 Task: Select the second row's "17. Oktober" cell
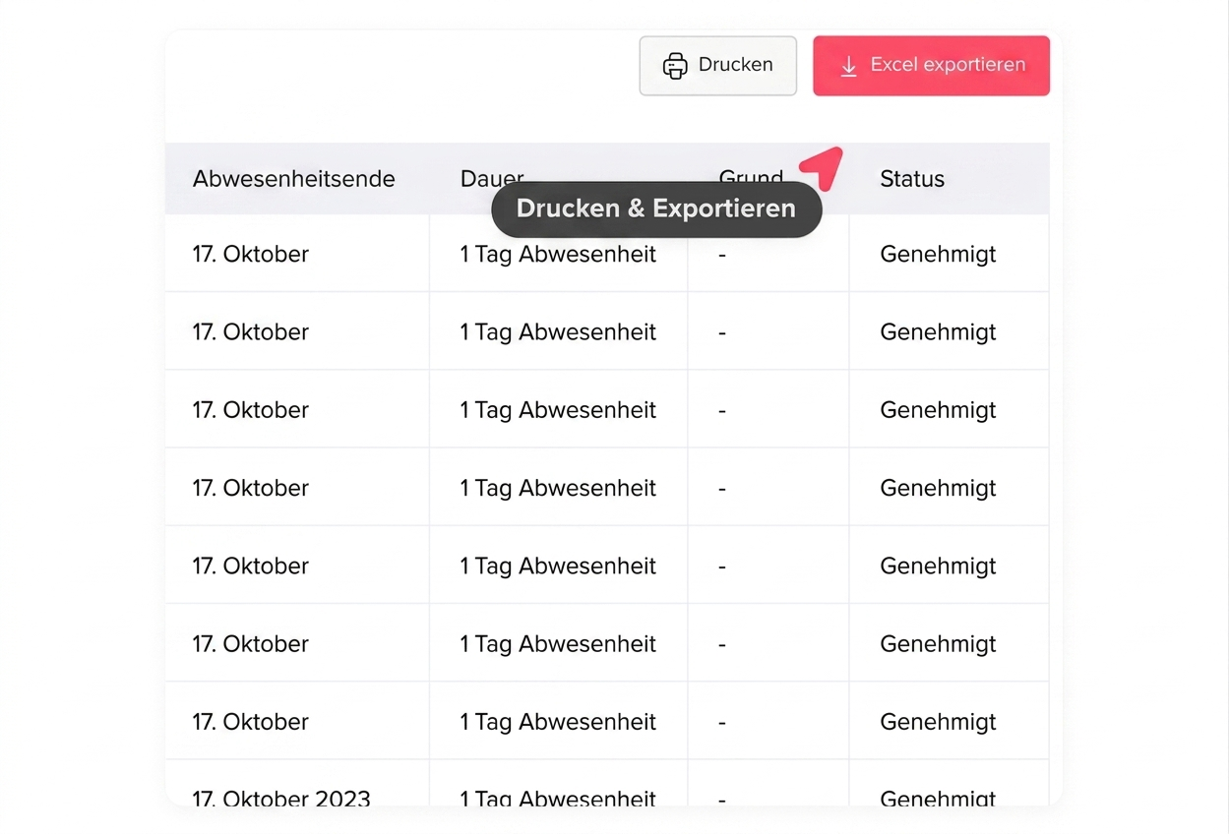point(251,332)
